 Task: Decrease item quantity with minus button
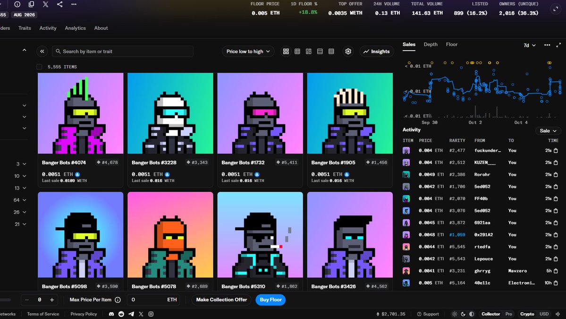[x=27, y=300]
